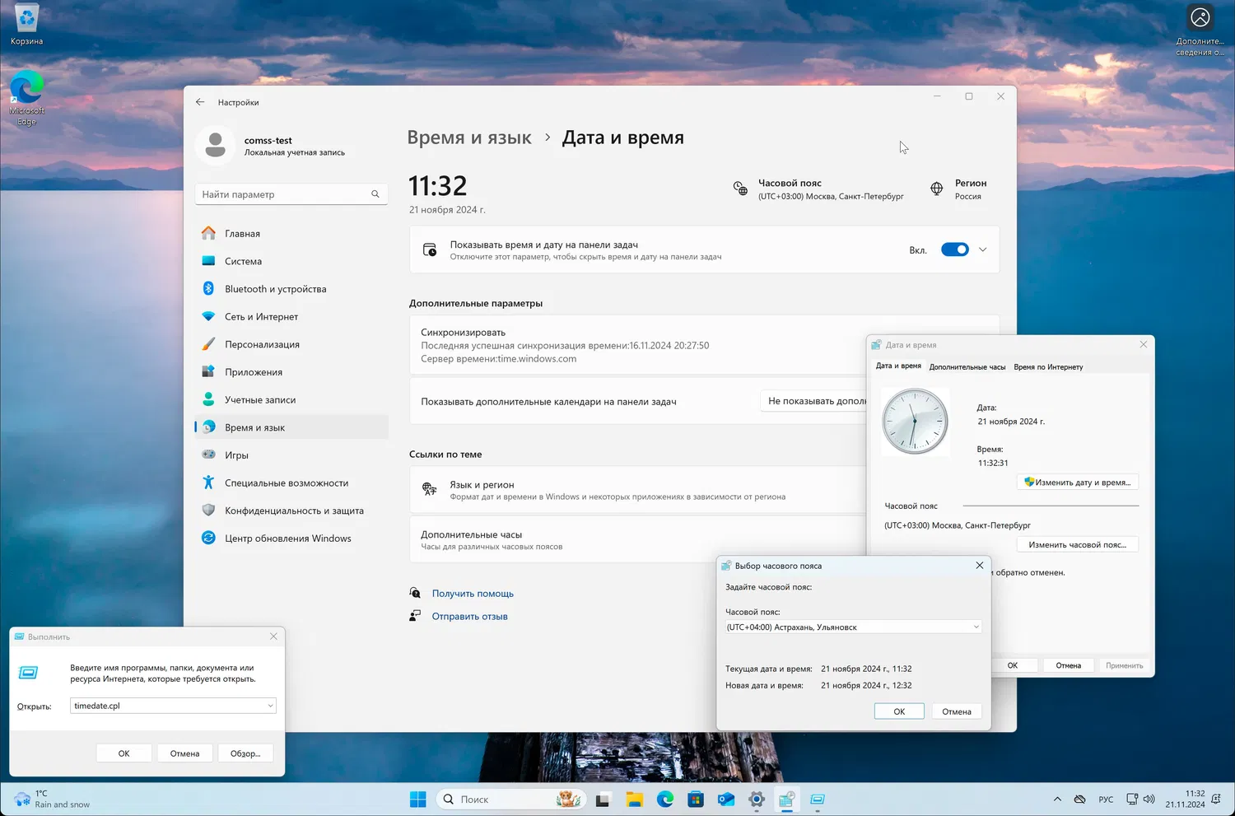
Task: Open the Регион Россия setting
Action: [958, 189]
